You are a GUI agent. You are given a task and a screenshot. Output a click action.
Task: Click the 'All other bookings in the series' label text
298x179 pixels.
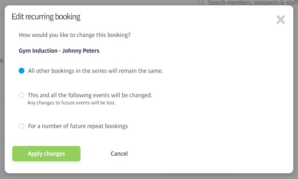96,71
